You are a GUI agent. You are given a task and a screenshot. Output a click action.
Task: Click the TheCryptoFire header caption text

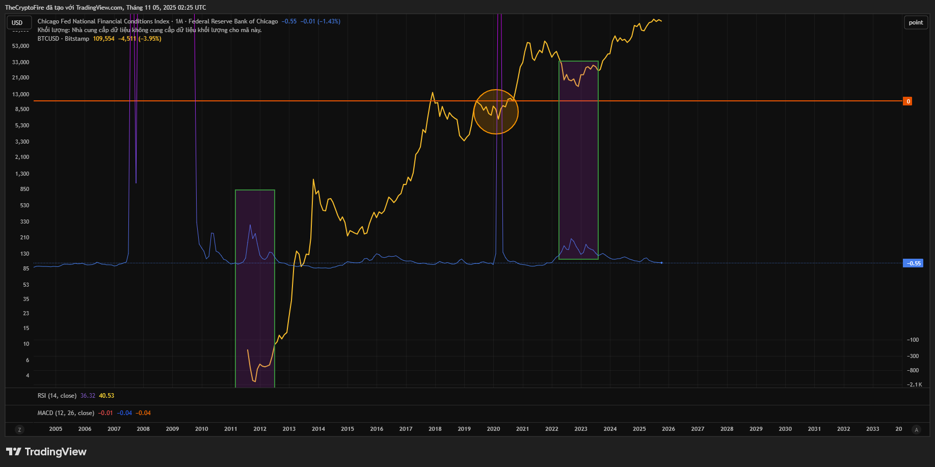click(105, 8)
